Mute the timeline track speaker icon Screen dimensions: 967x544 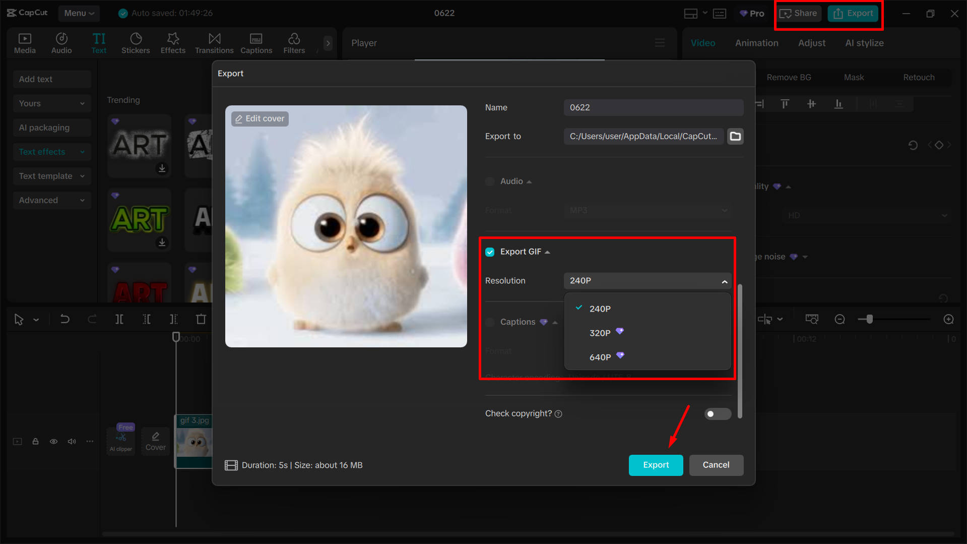[x=72, y=441]
